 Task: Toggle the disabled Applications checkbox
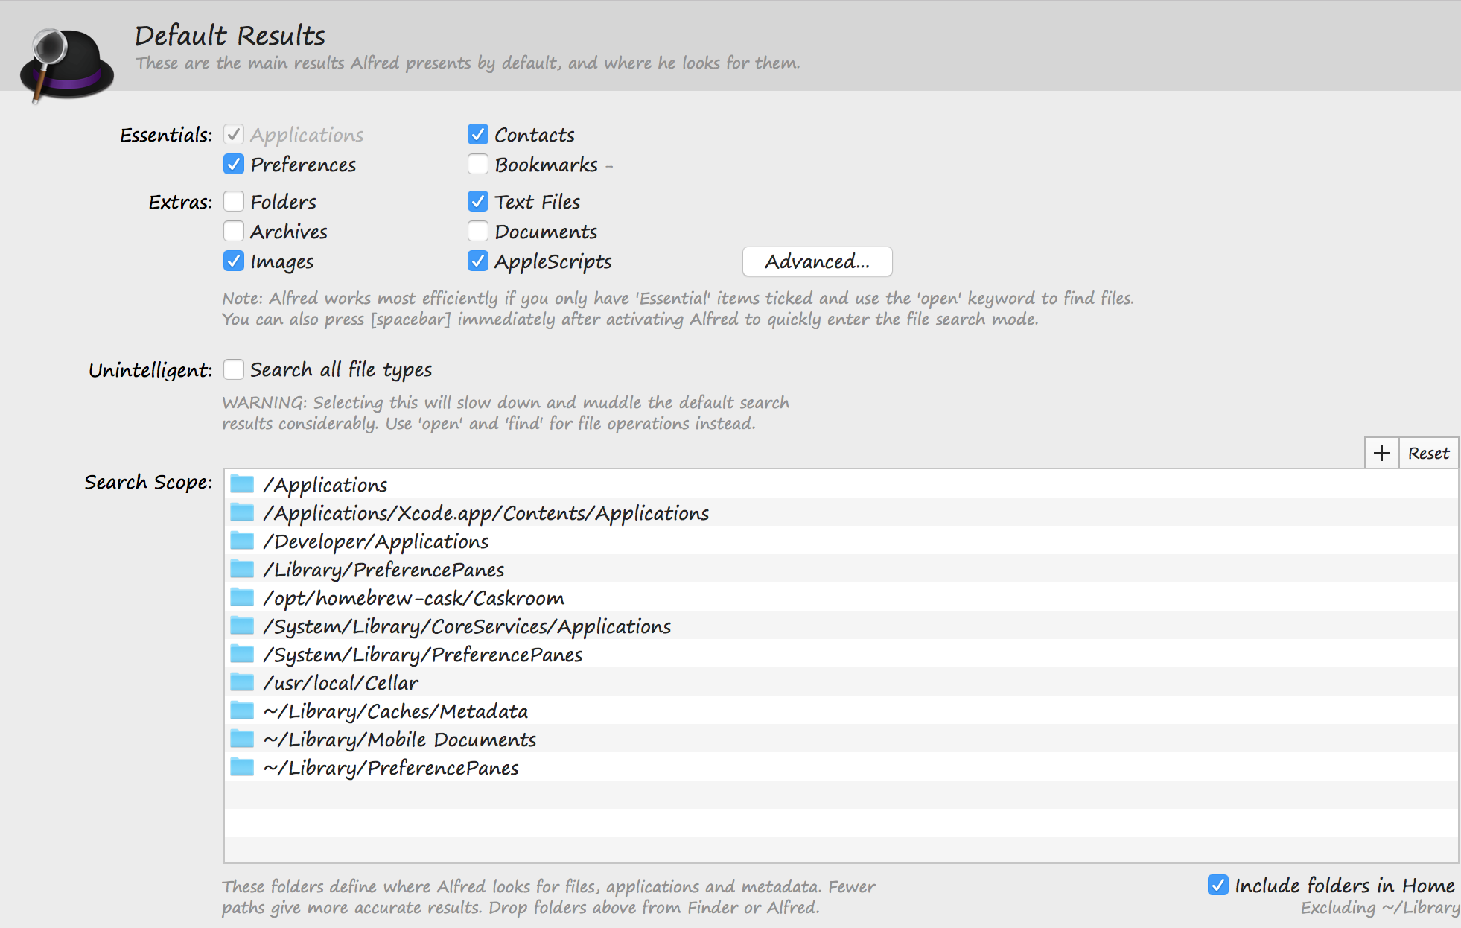(x=234, y=134)
